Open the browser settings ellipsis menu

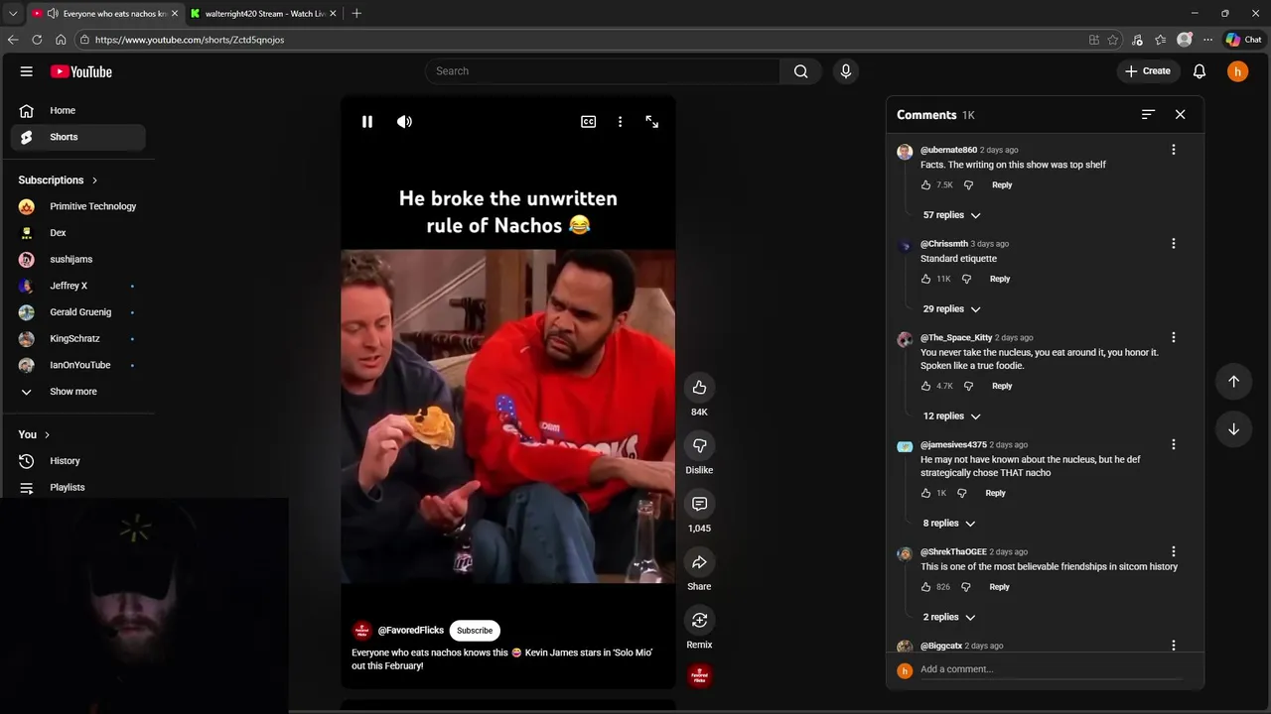coord(1207,40)
